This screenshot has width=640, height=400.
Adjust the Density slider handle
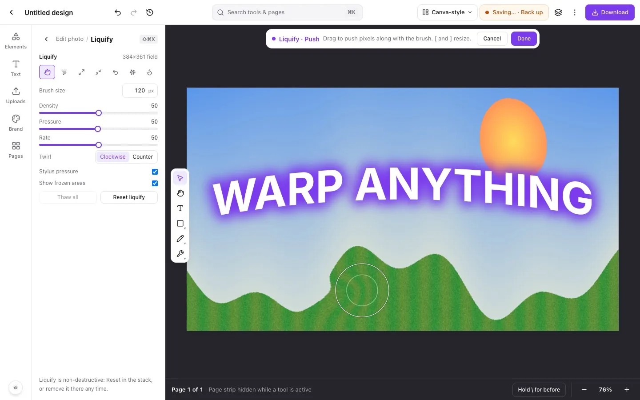[99, 113]
